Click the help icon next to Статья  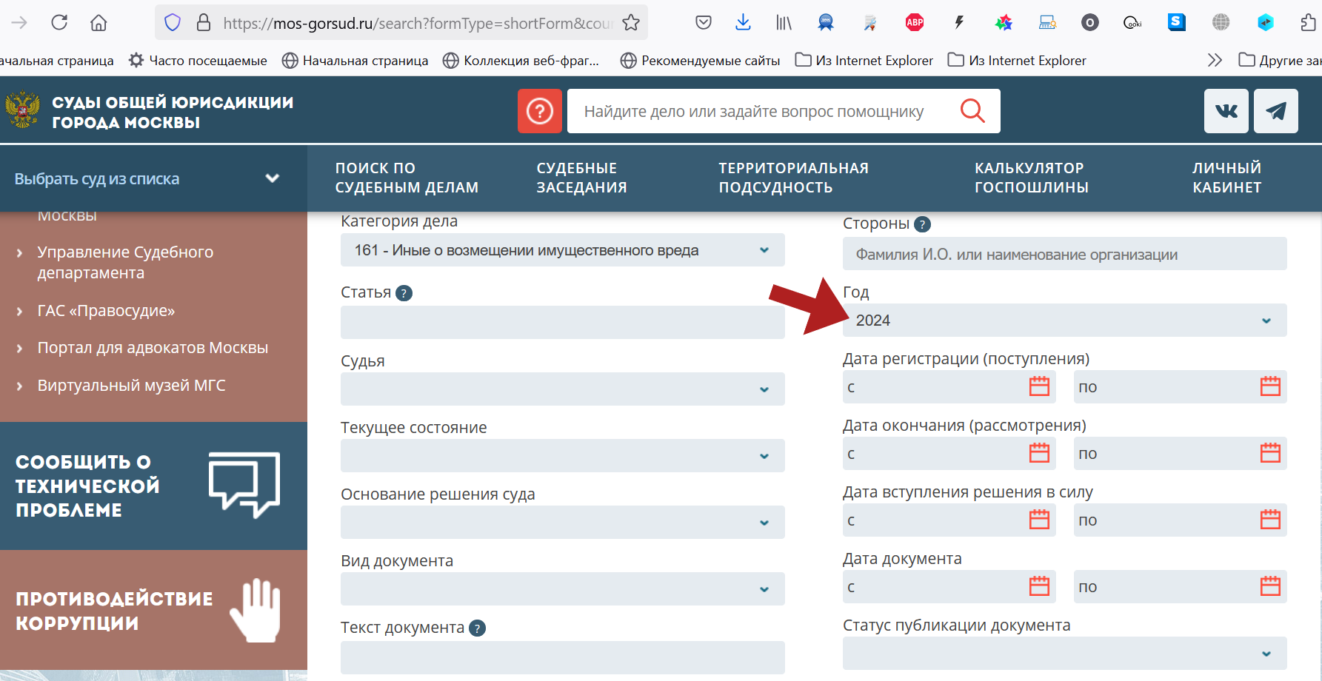[x=404, y=293]
